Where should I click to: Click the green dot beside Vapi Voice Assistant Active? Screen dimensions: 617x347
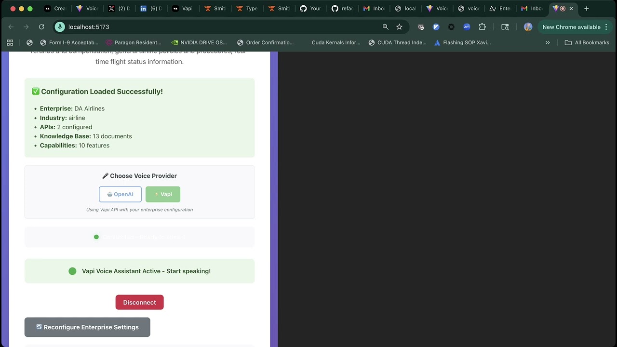point(72,271)
